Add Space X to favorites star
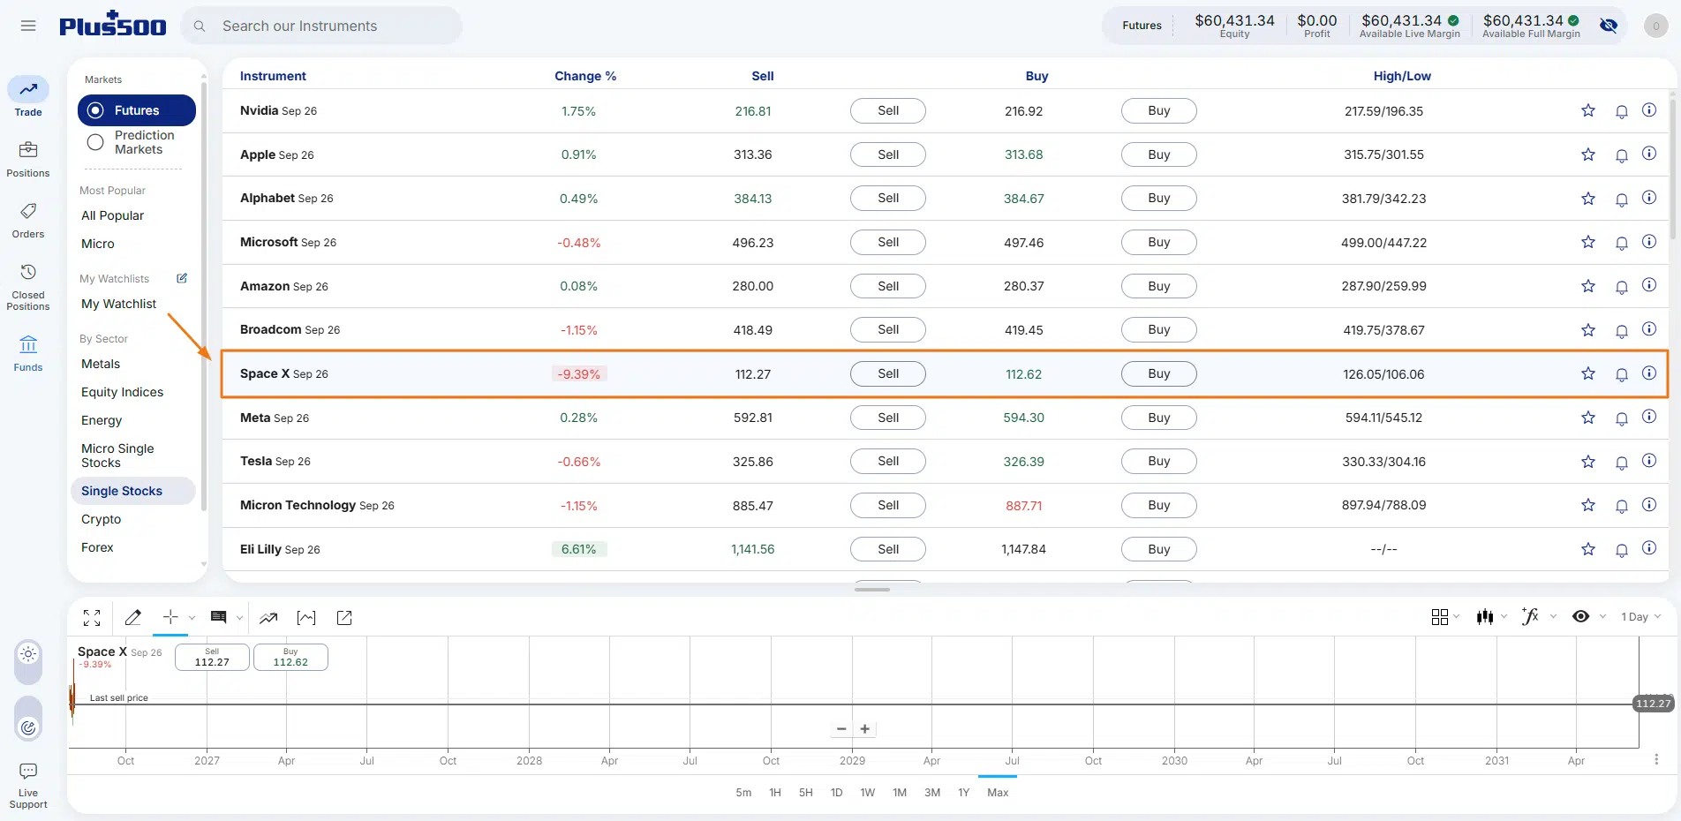Screen dimensions: 1681x821 point(1588,373)
